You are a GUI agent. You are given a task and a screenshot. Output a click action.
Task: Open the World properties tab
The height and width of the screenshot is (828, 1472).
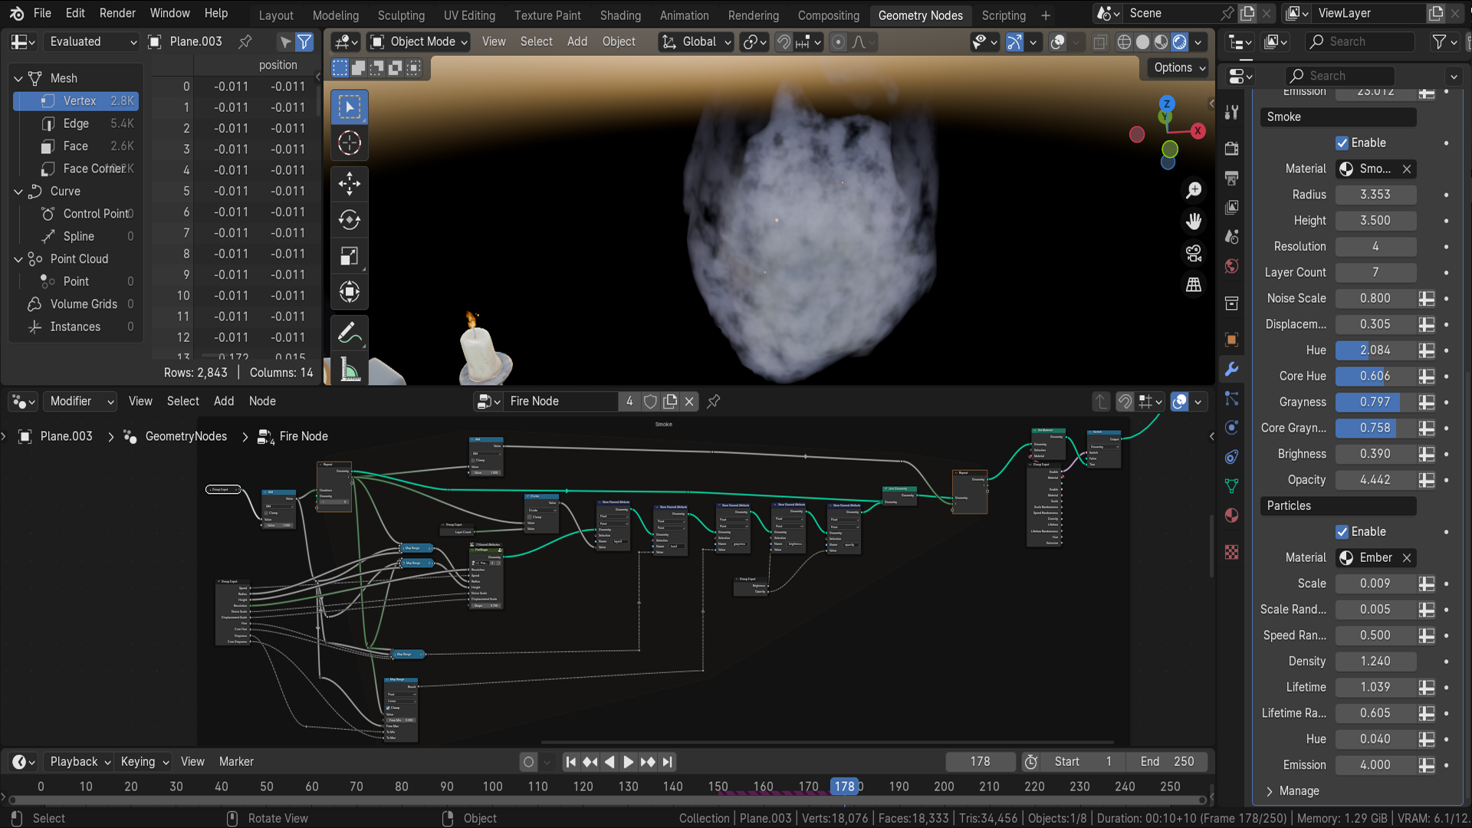(x=1232, y=266)
